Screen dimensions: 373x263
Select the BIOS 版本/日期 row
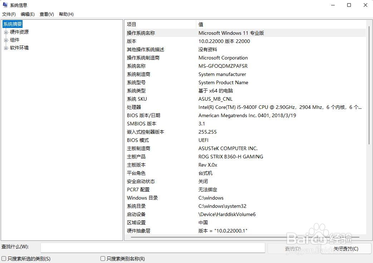245,115
